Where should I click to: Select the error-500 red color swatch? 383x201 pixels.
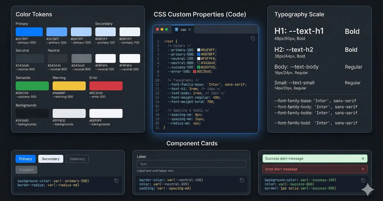coord(105,86)
